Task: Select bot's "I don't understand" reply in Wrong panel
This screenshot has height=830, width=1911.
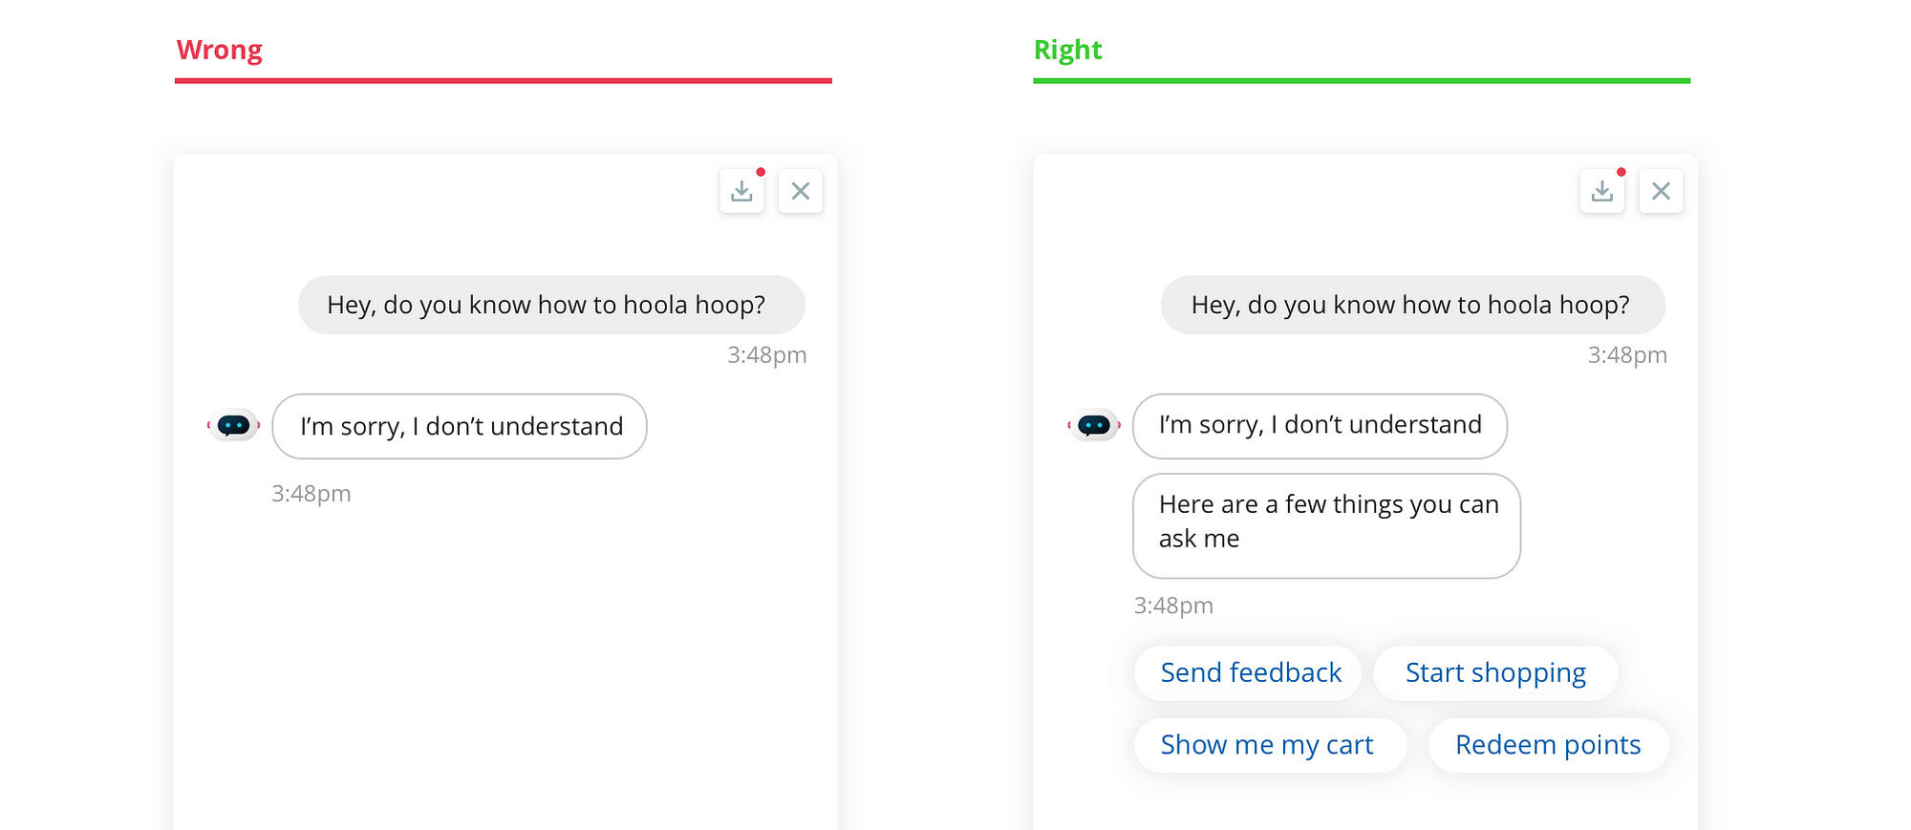Action: click(460, 426)
